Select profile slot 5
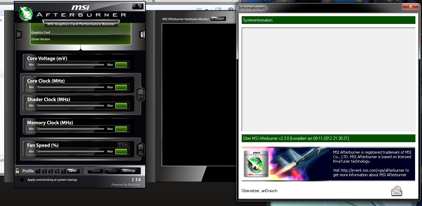This screenshot has width=422, height=206. 63,171
